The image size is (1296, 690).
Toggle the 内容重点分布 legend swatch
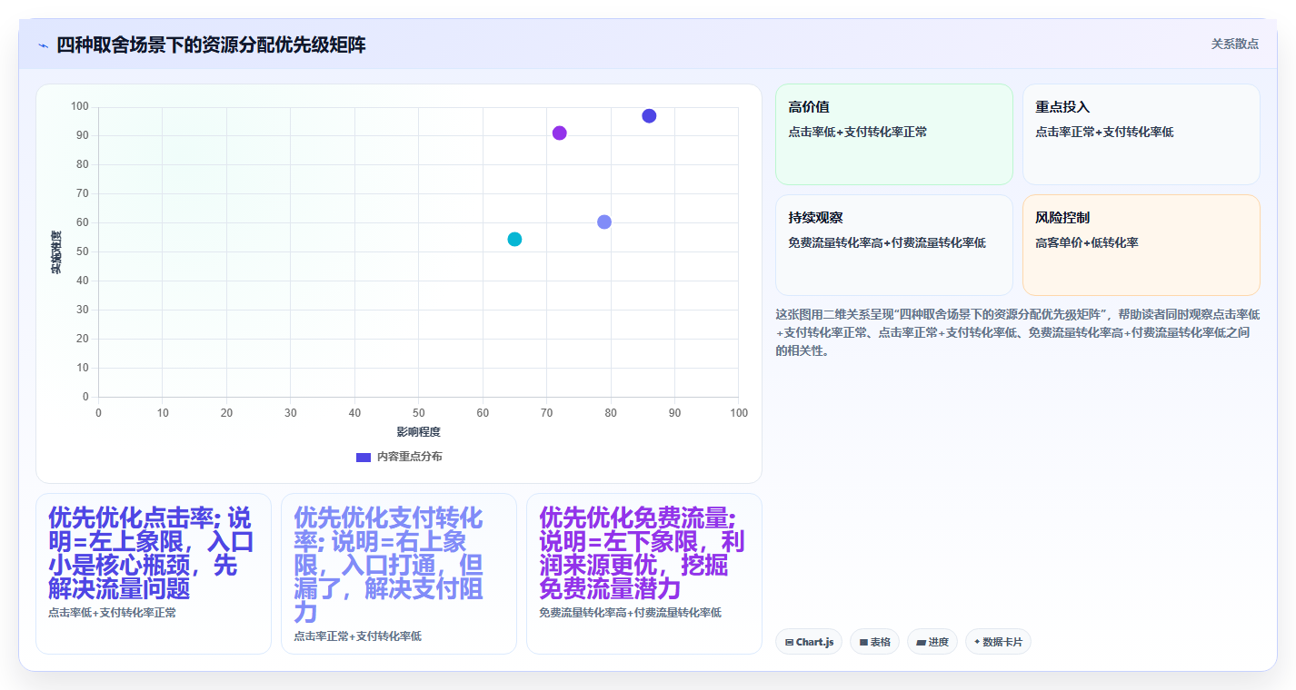point(364,457)
